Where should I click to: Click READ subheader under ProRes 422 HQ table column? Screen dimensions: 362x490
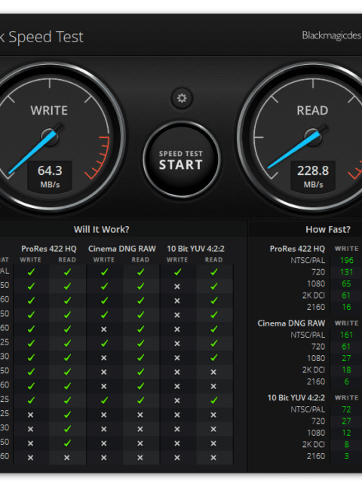click(67, 259)
